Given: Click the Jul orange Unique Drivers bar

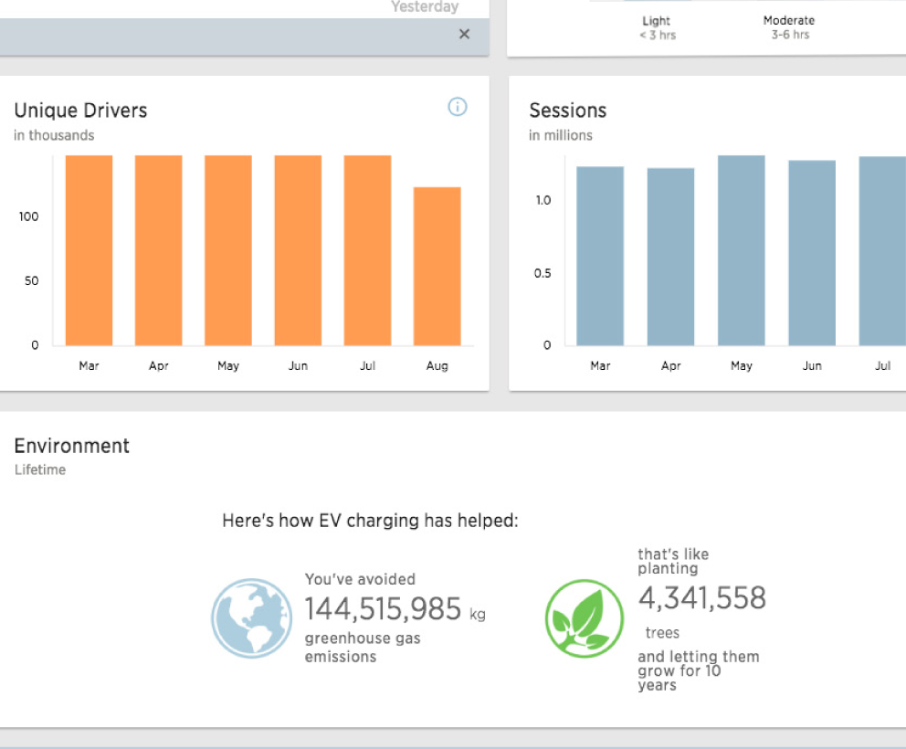Looking at the screenshot, I should tap(367, 251).
